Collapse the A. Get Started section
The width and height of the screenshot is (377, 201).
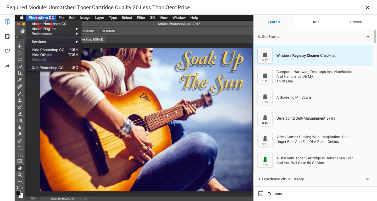(368, 37)
